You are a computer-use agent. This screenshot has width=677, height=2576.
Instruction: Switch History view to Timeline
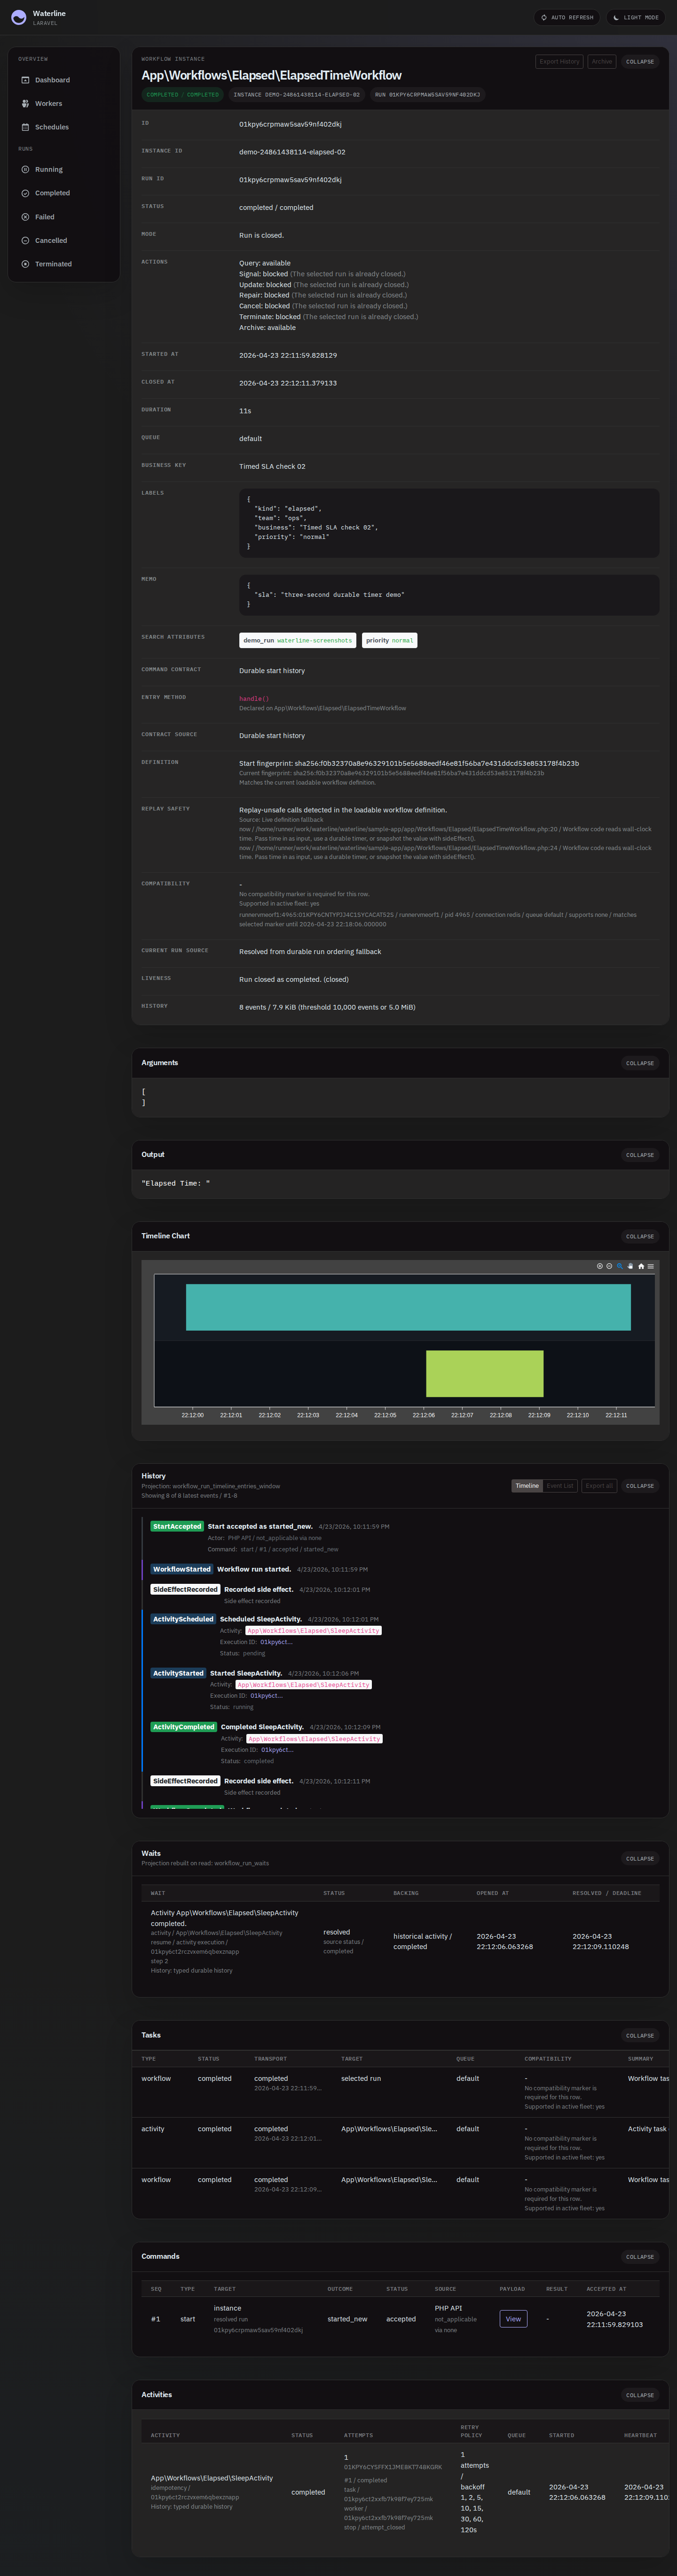click(x=527, y=1486)
